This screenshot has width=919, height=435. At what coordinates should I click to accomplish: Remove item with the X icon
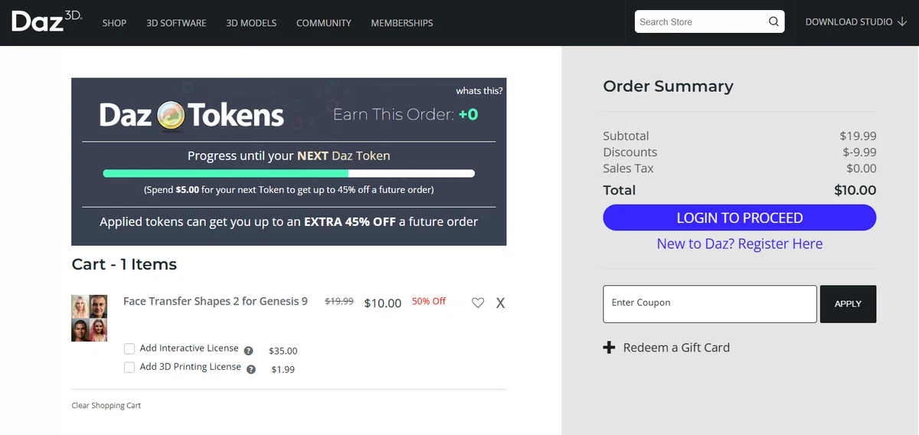click(x=500, y=303)
